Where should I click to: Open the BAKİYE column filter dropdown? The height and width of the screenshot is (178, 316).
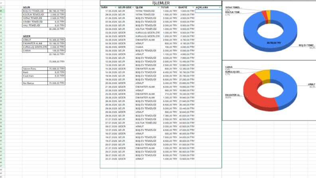pos(193,8)
